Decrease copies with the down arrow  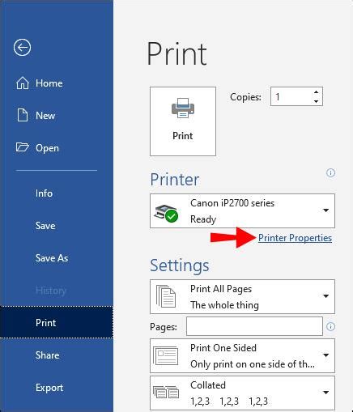point(316,101)
